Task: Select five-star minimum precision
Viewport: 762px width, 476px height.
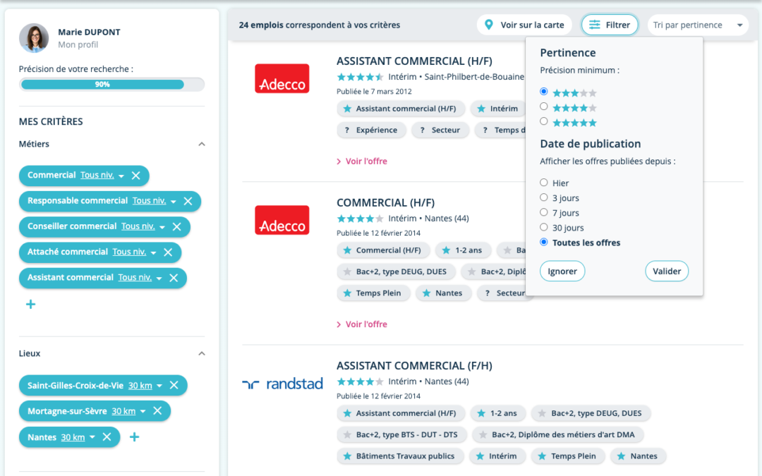Action: pyautogui.click(x=544, y=121)
